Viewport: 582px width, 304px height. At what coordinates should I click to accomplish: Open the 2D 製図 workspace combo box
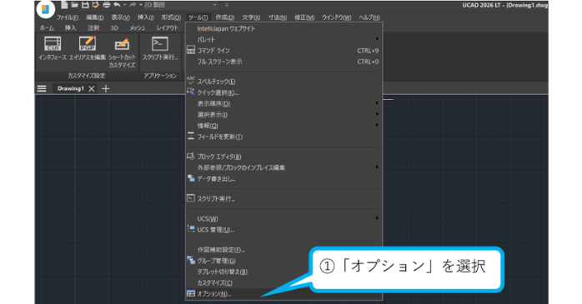(x=180, y=5)
